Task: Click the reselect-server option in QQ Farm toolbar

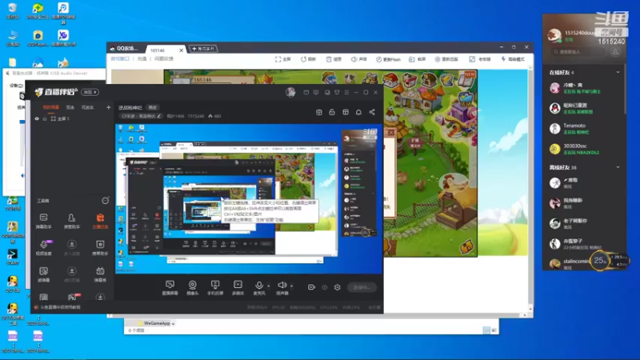Action: pos(446,59)
